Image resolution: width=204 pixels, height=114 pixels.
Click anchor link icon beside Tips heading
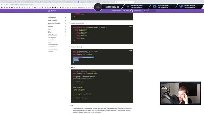point(70,105)
